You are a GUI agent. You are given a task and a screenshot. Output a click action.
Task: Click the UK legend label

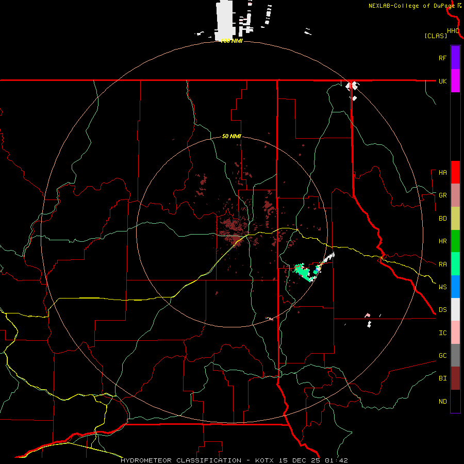442,81
